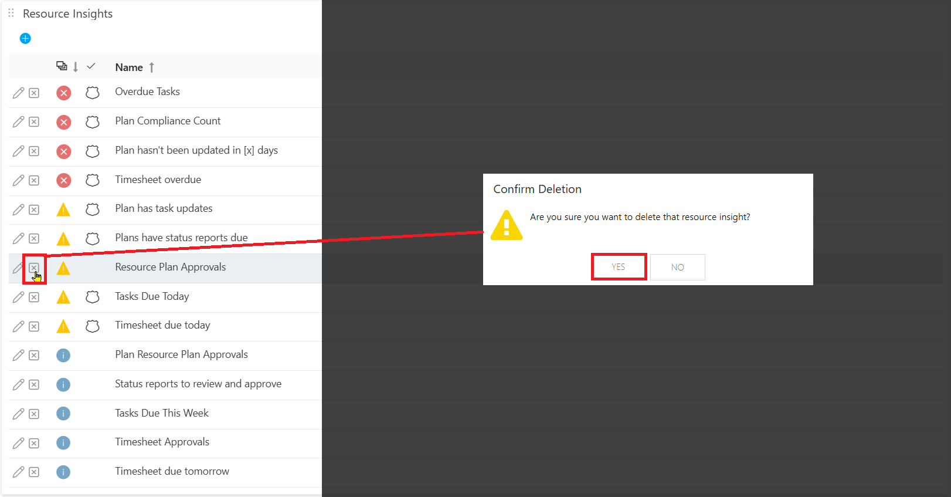This screenshot has height=497, width=951.
Task: Delete the Plan hasn't been updated insight
Action: (34, 151)
